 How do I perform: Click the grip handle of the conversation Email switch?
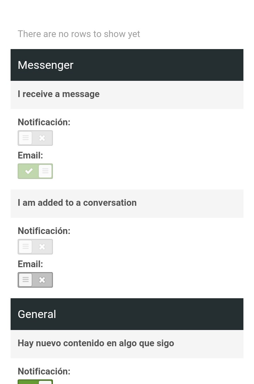click(x=25, y=280)
